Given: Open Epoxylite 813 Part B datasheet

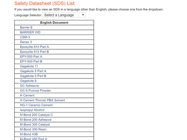Looking at the screenshot, I should [x=34, y=52].
